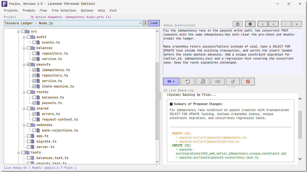Click the folder icon of src

pos(27,31)
